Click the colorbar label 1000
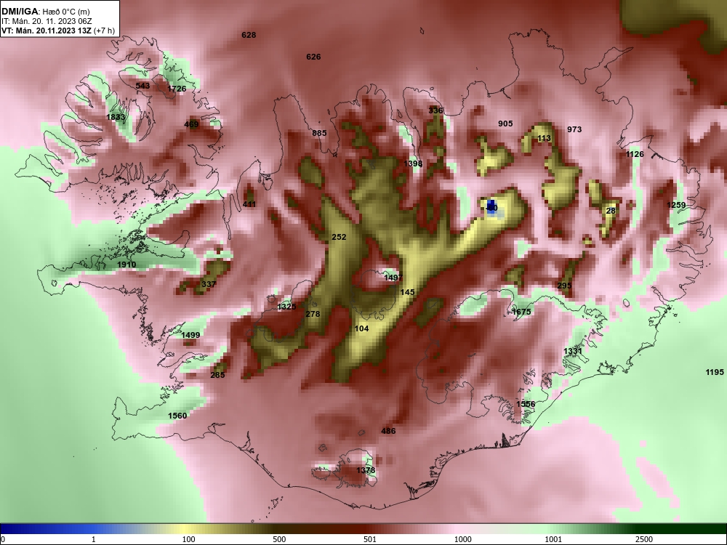The height and width of the screenshot is (545, 727). coord(462,539)
